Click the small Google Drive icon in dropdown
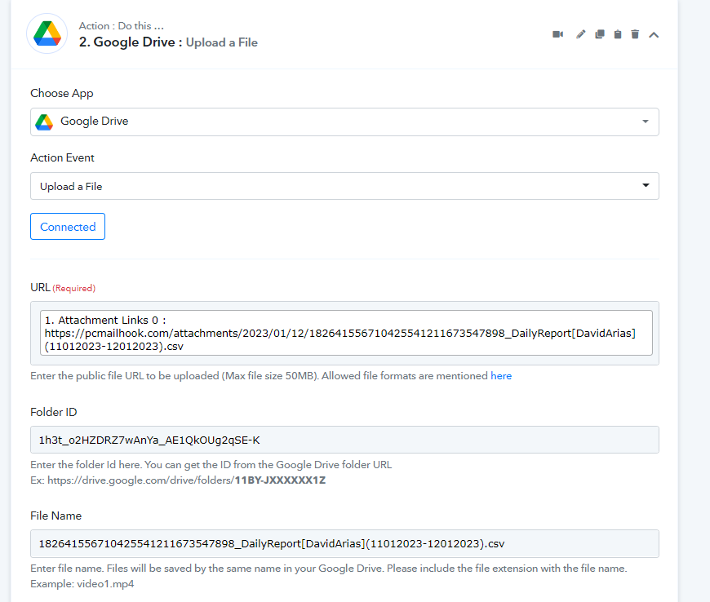710x602 pixels. point(44,122)
